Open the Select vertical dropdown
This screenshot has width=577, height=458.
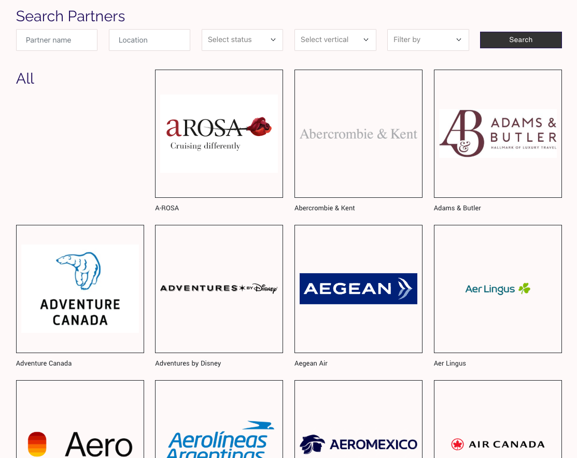click(335, 40)
